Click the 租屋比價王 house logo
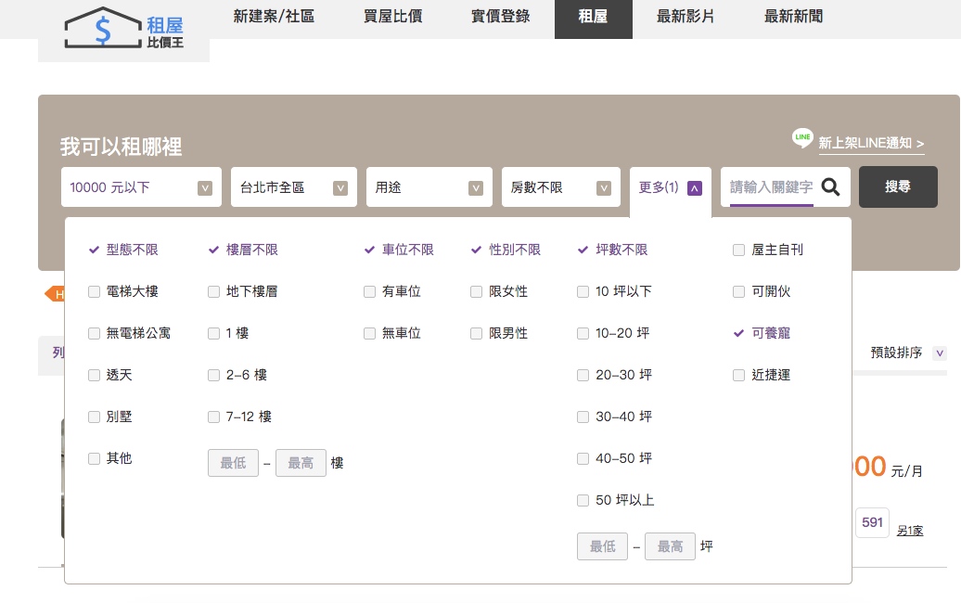Screen dimensions: 961x603 123,31
